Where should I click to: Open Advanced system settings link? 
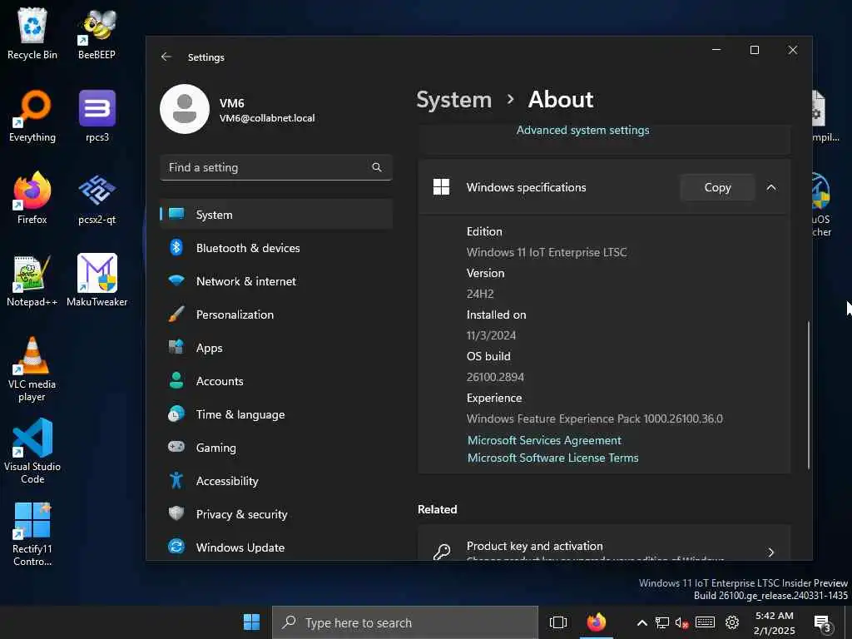[582, 130]
